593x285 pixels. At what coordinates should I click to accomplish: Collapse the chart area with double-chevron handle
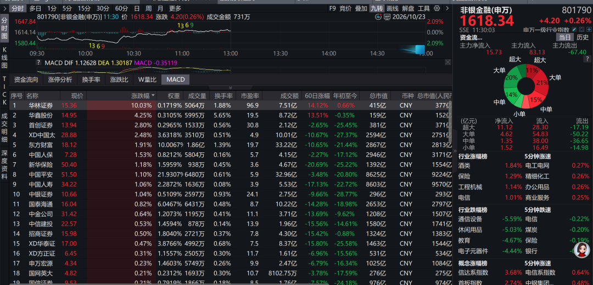pyautogui.click(x=231, y=88)
